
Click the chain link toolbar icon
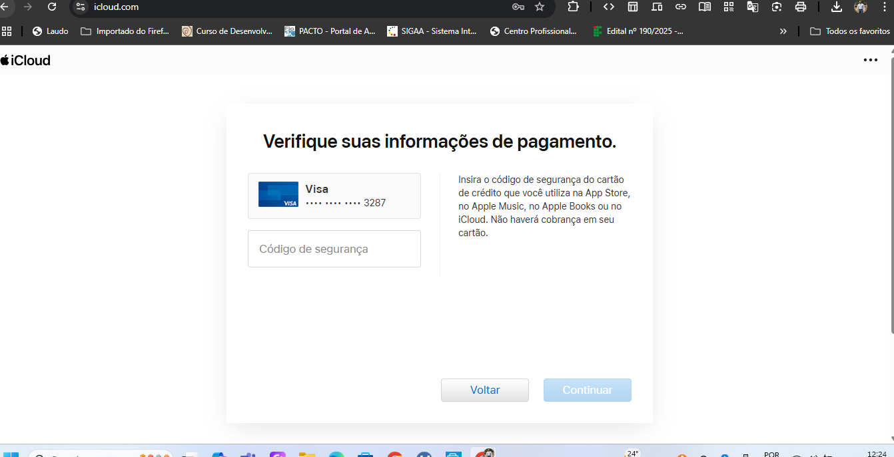pos(681,7)
